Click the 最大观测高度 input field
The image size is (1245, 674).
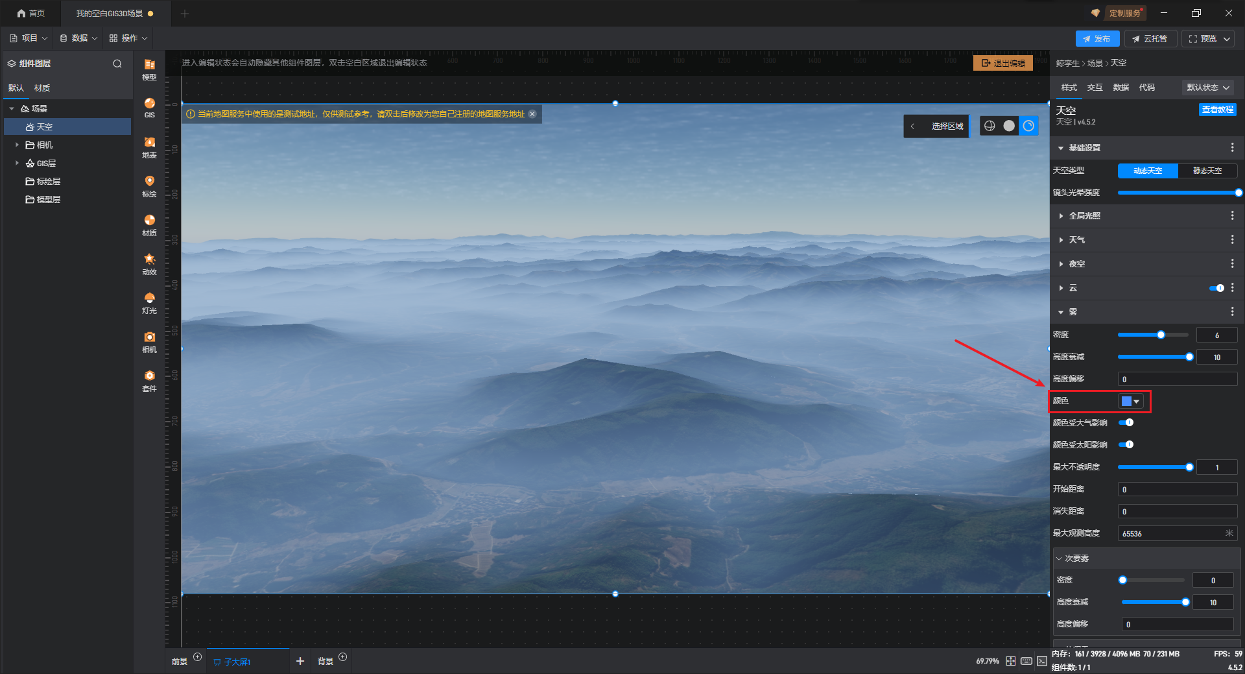1178,533
